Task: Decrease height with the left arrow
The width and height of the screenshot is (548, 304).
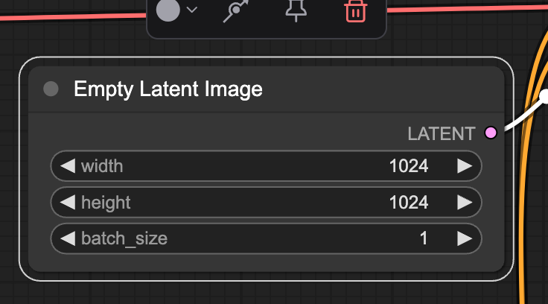Action: point(68,202)
